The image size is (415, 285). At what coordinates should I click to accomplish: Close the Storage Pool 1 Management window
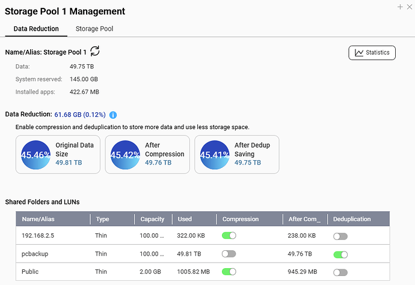point(410,7)
